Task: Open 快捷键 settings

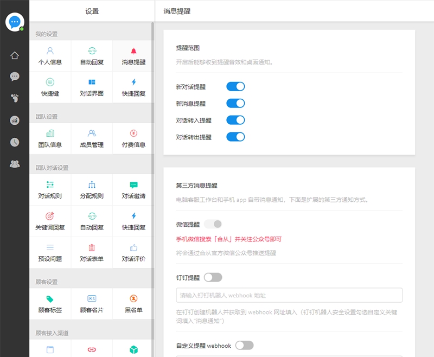Action: pos(50,87)
